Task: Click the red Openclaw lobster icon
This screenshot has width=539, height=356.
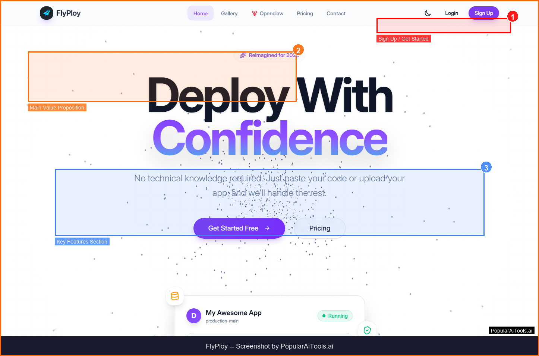Action: pyautogui.click(x=255, y=13)
